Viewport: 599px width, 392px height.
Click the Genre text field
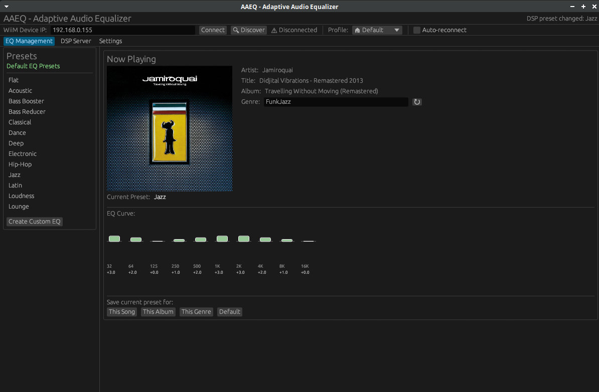336,102
